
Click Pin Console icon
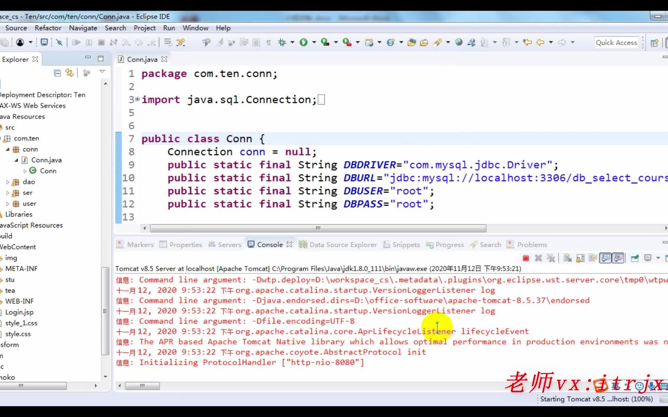point(635,258)
